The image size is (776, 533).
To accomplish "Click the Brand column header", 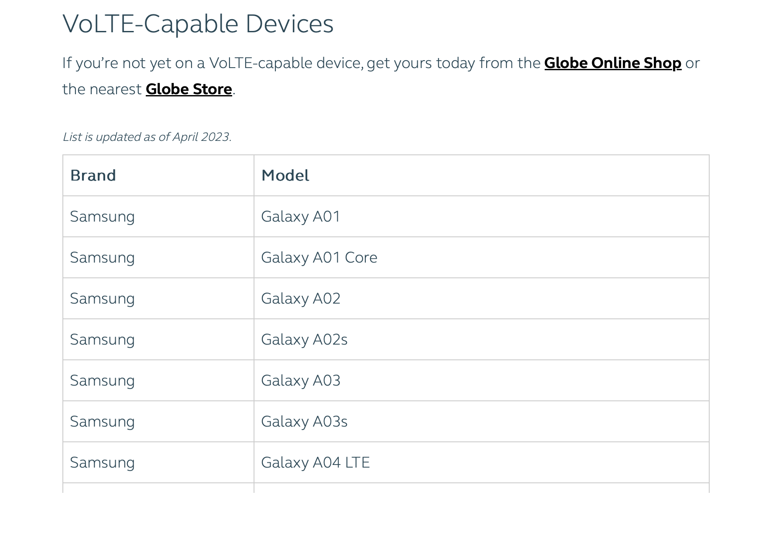I will pyautogui.click(x=93, y=175).
